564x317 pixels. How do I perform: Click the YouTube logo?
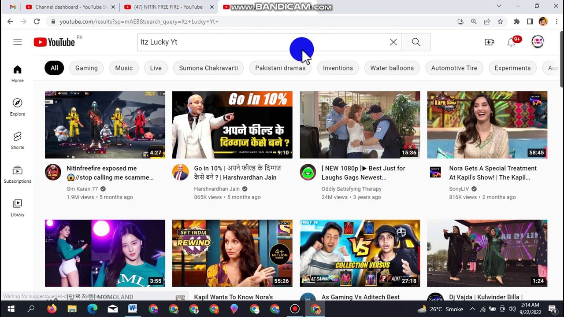[54, 42]
